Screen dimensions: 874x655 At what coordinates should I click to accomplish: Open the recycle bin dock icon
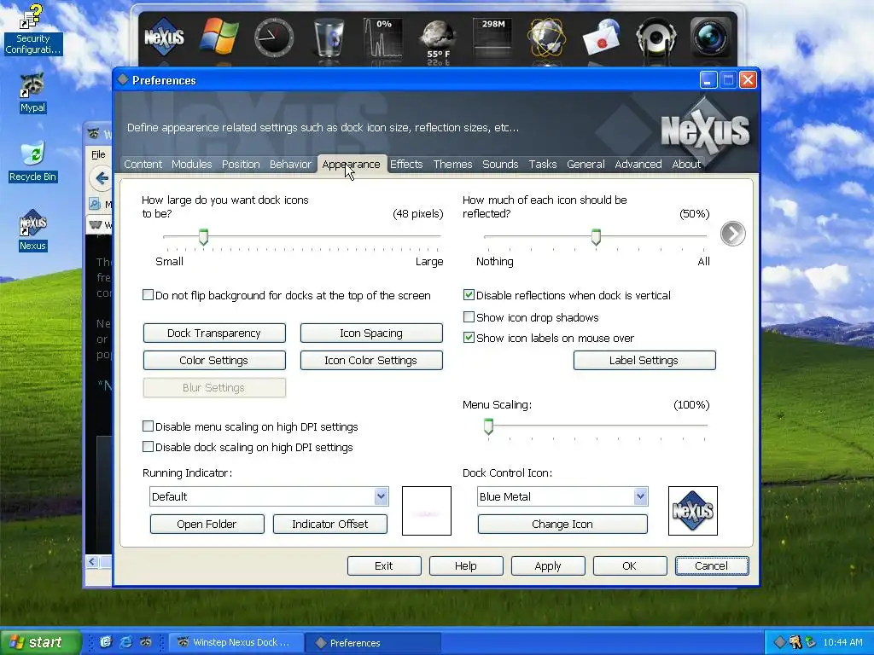coord(329,38)
